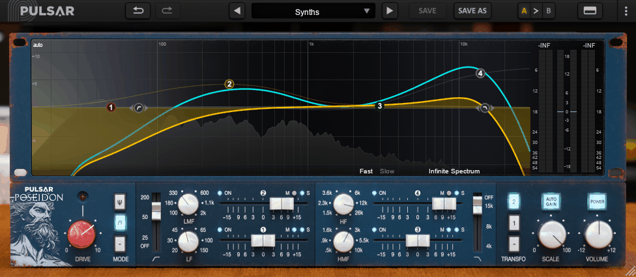Toggle band 4 M LED
Screen dimensions: 636x277
pyautogui.click(x=449, y=193)
